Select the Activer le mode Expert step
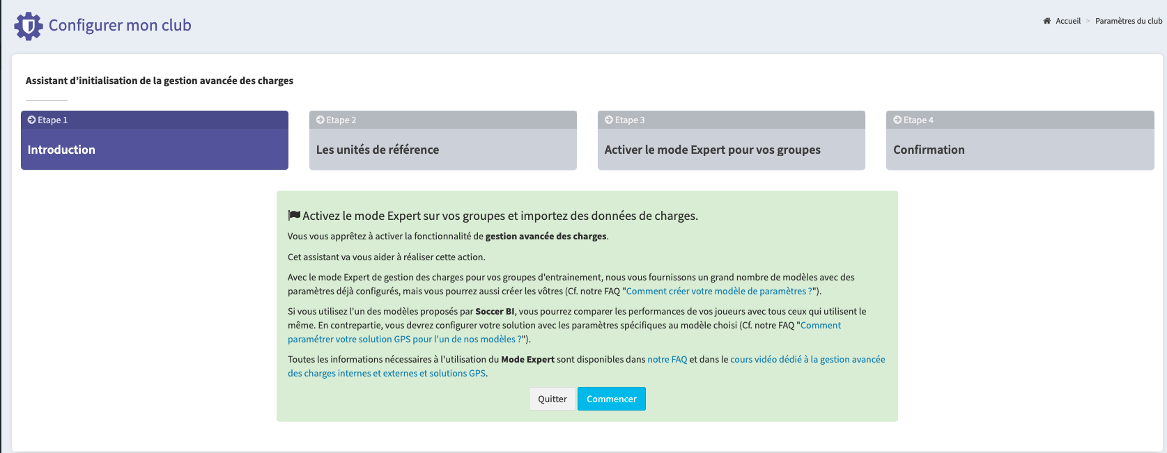The width and height of the screenshot is (1167, 453). coord(732,140)
